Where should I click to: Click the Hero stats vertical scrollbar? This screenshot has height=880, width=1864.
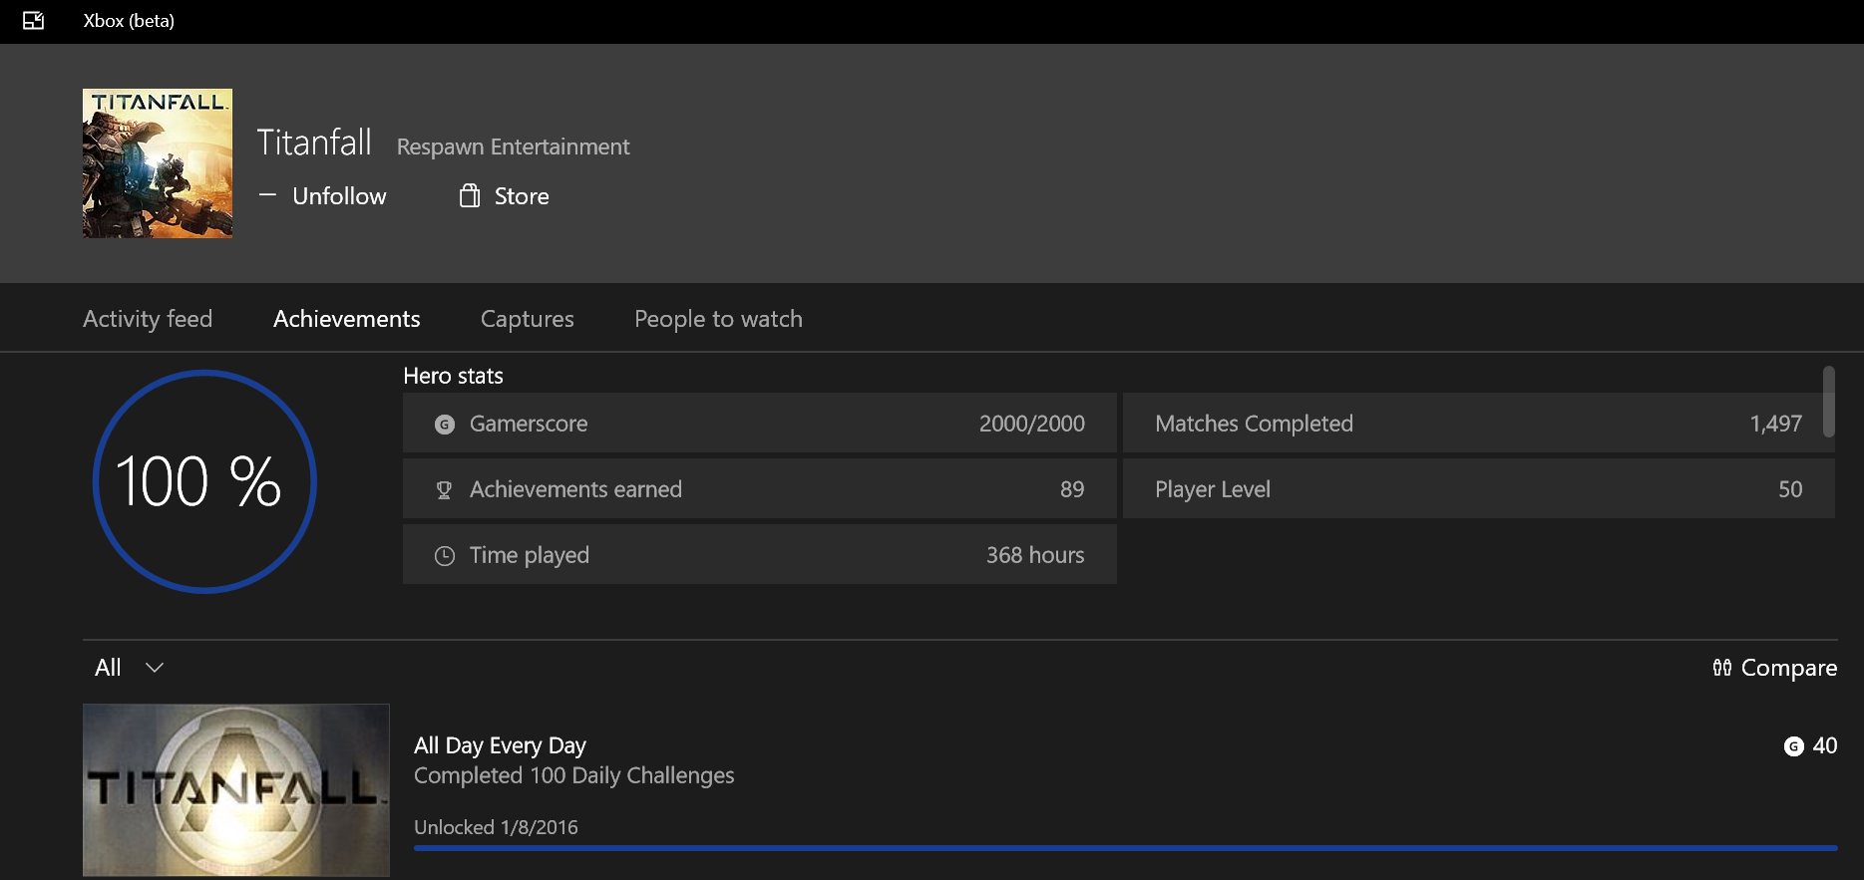[1828, 402]
